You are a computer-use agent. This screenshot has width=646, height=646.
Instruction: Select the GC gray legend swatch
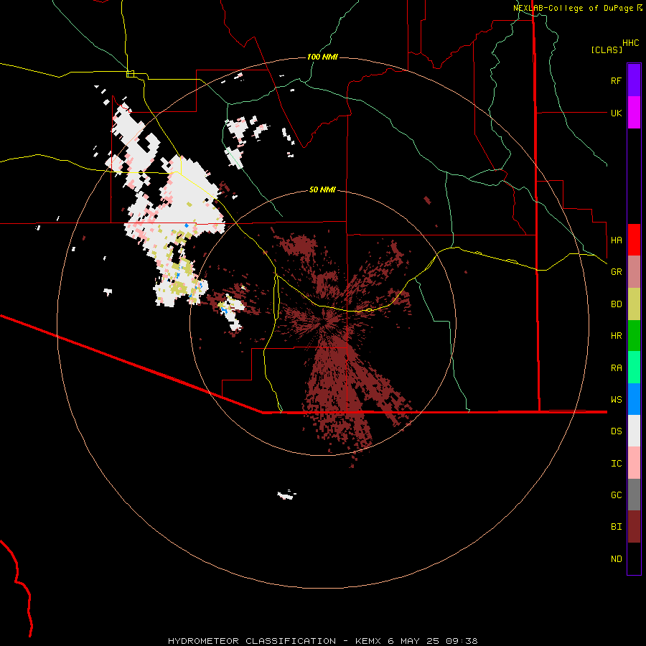pyautogui.click(x=634, y=495)
